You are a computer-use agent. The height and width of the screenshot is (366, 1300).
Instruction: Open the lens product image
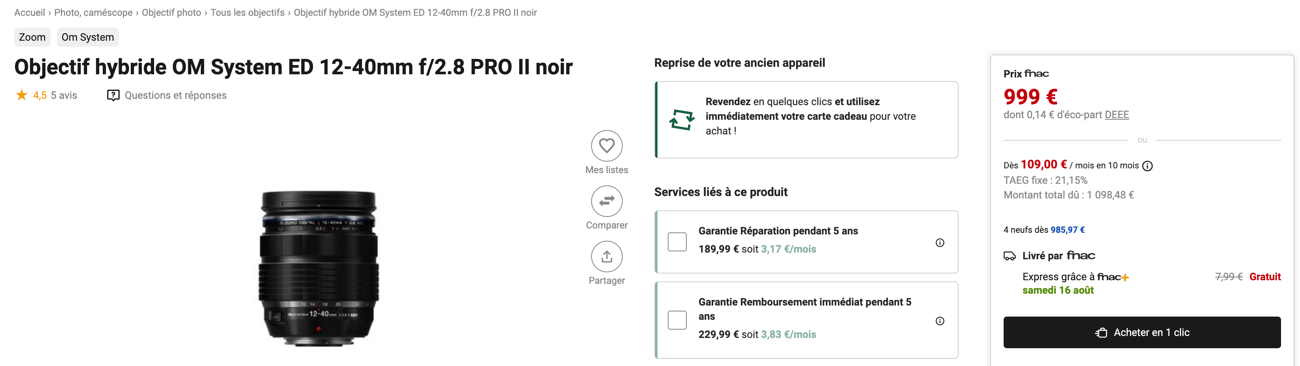pos(318,268)
